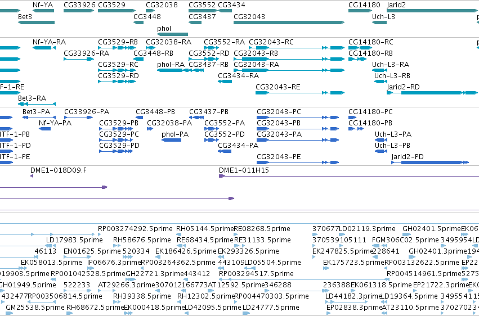
Task: Click the CG32043-RE transcript label
Action: click(x=278, y=87)
